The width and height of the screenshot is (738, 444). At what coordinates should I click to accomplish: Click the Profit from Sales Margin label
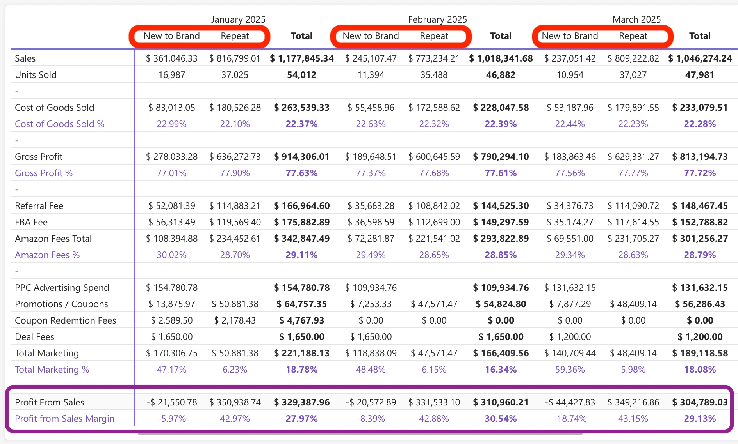pyautogui.click(x=64, y=419)
